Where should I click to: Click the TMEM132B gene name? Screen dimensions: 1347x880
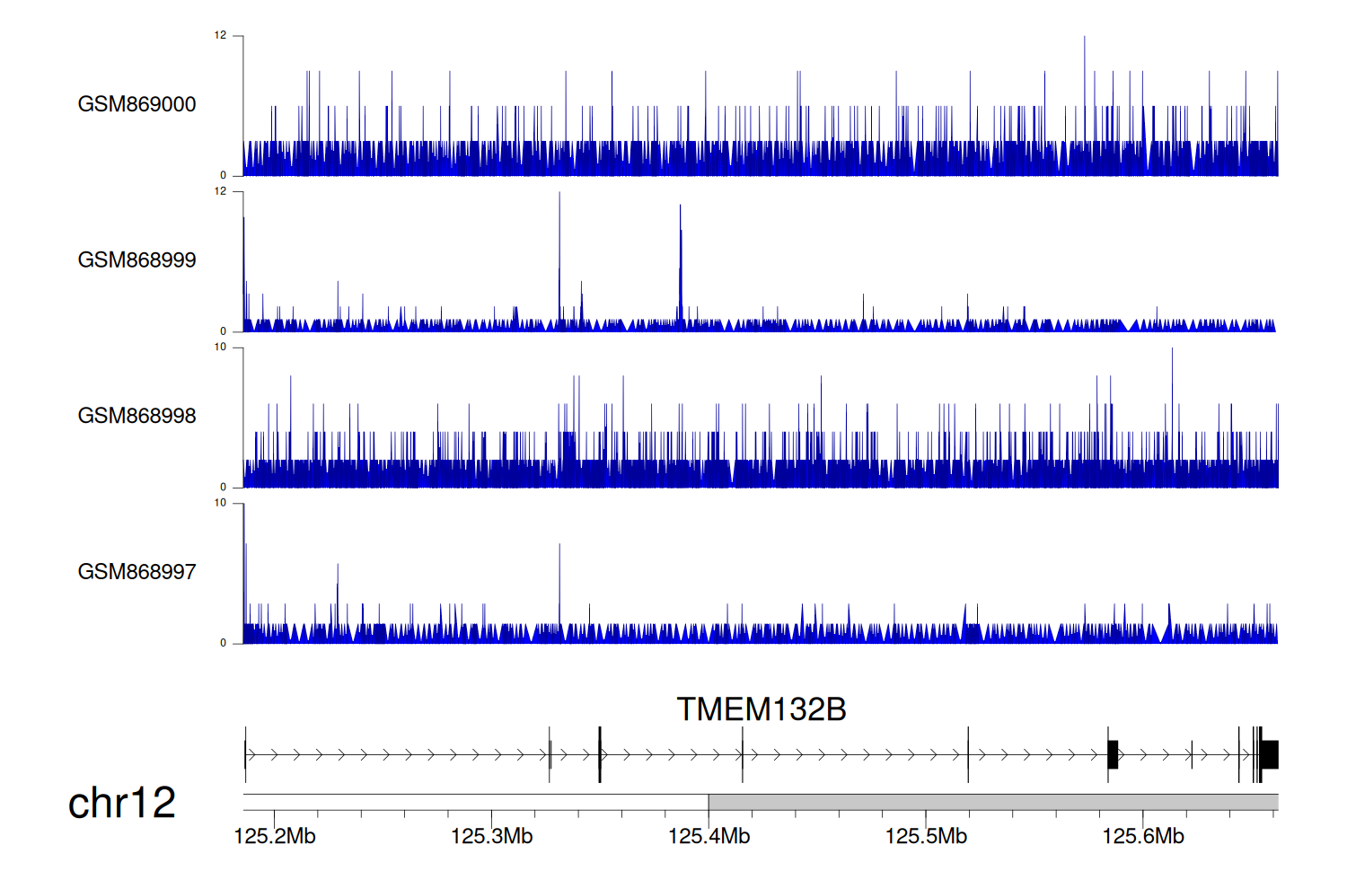[761, 709]
